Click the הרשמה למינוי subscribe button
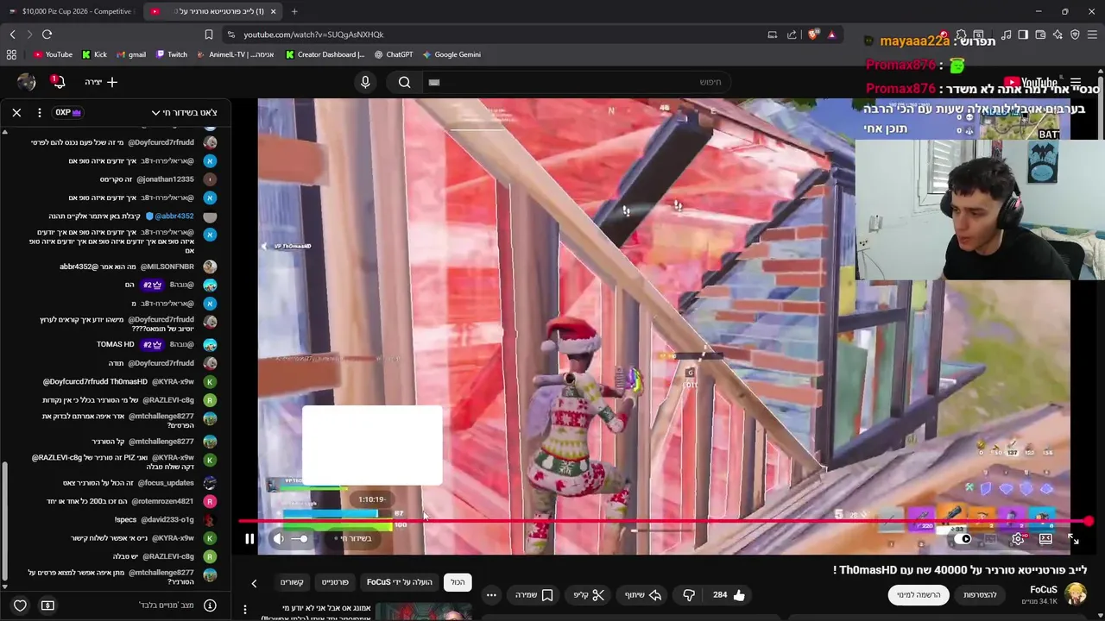Viewport: 1105px width, 621px height. click(x=918, y=595)
